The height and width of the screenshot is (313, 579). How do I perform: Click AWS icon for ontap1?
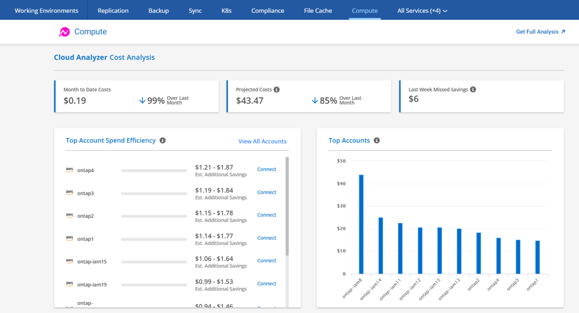(x=69, y=239)
